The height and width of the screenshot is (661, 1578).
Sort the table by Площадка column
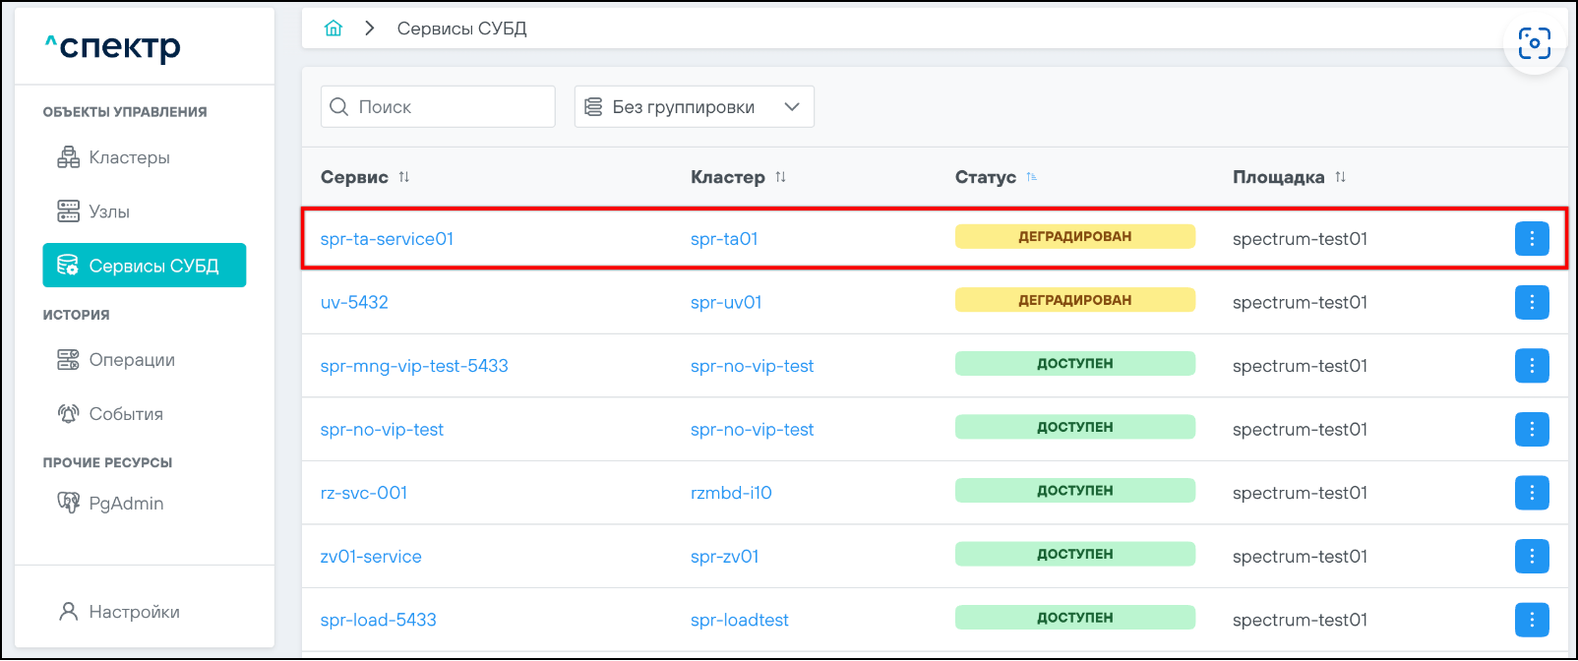tap(1340, 177)
